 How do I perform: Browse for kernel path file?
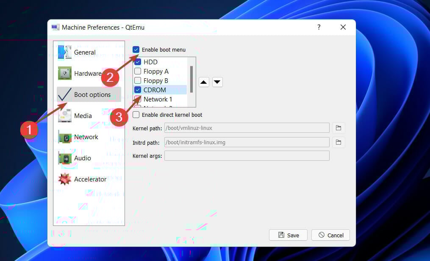(338, 128)
